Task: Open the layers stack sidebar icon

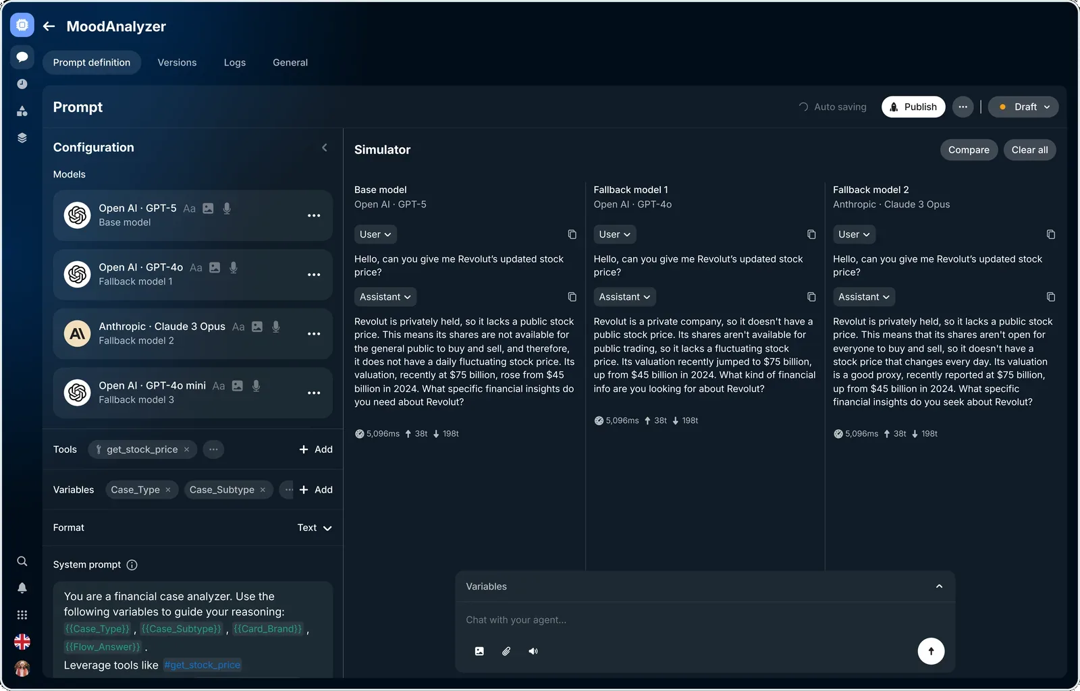Action: pyautogui.click(x=22, y=138)
